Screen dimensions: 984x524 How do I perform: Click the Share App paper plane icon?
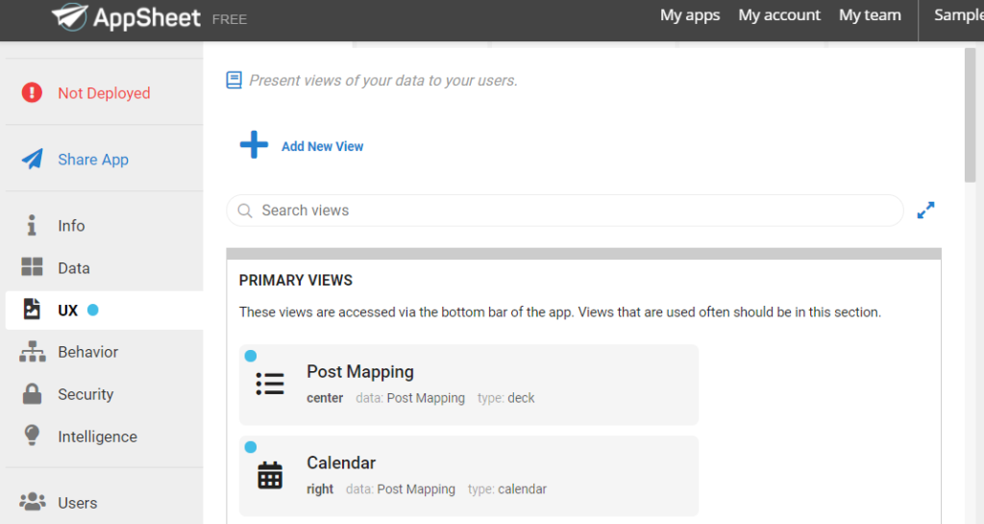click(32, 160)
